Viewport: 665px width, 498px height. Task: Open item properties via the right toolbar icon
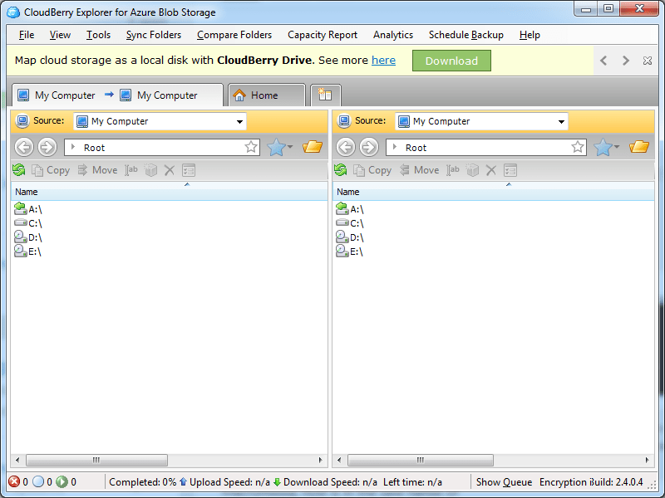click(x=511, y=169)
